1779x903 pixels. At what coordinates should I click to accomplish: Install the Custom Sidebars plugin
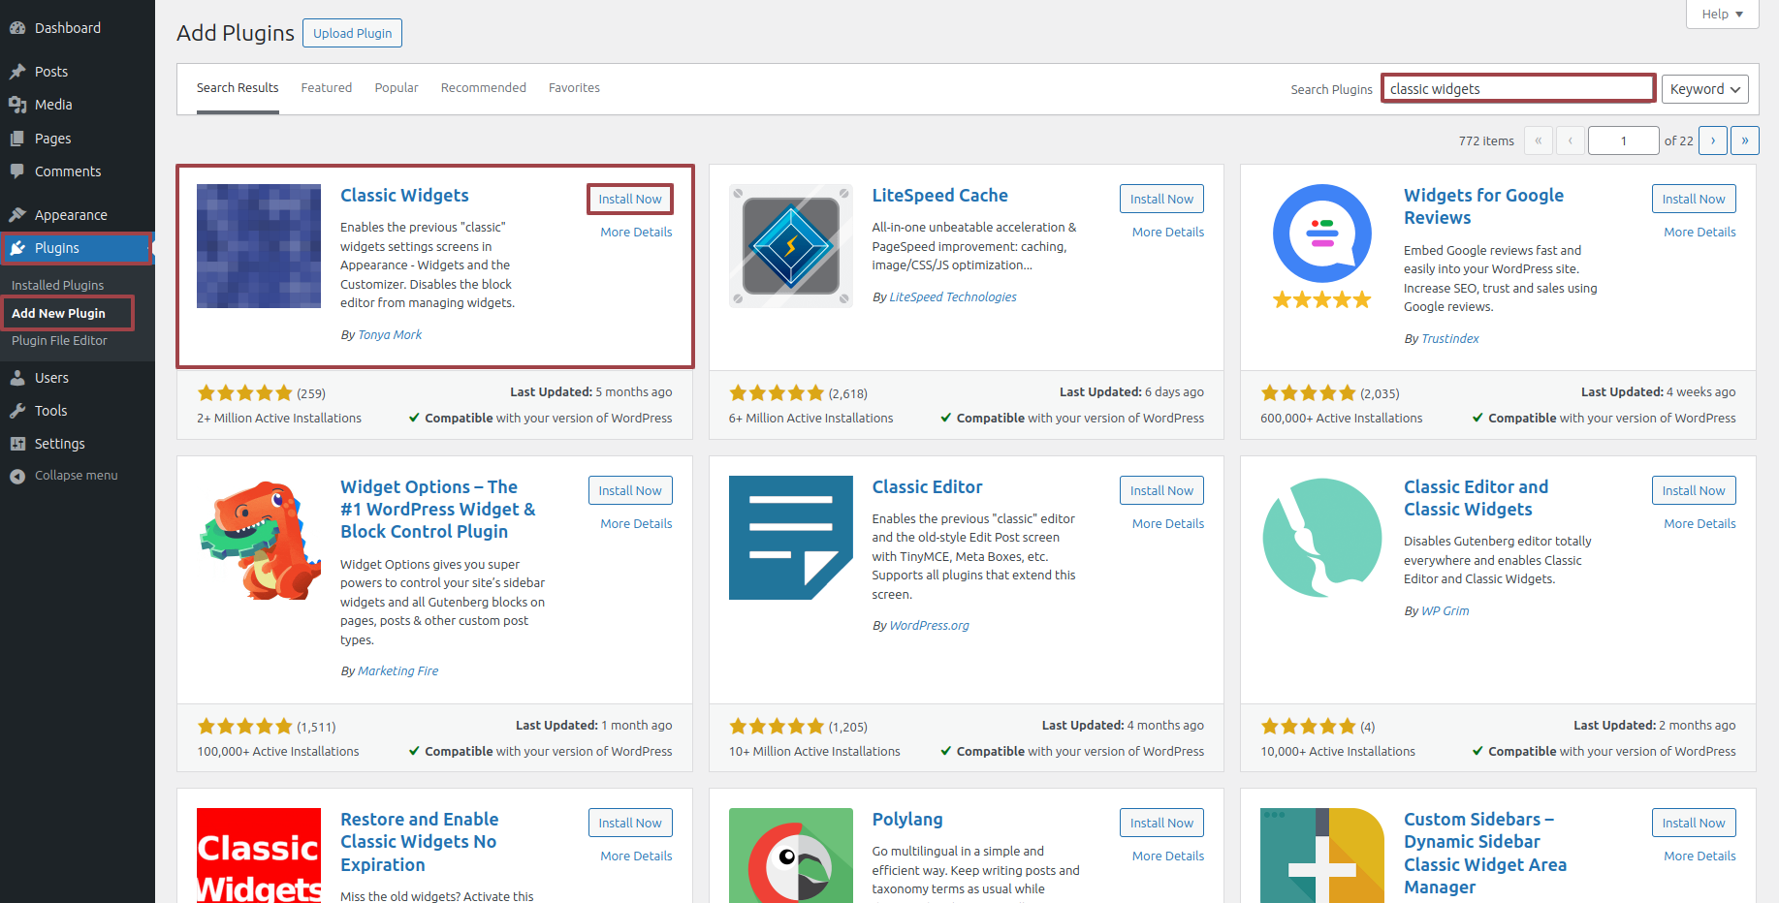(1694, 823)
